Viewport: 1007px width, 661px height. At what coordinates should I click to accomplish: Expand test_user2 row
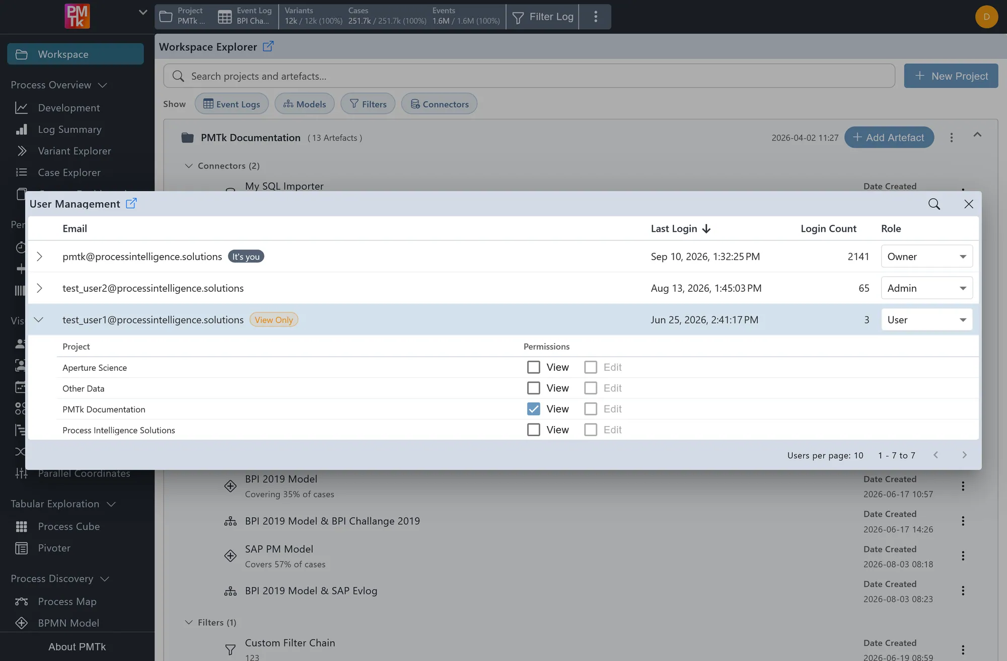39,288
